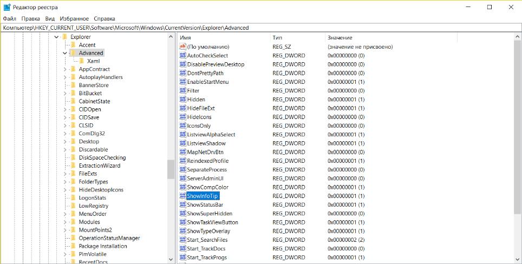Select the Accent key in the tree
The width and height of the screenshot is (522, 264).
[87, 45]
